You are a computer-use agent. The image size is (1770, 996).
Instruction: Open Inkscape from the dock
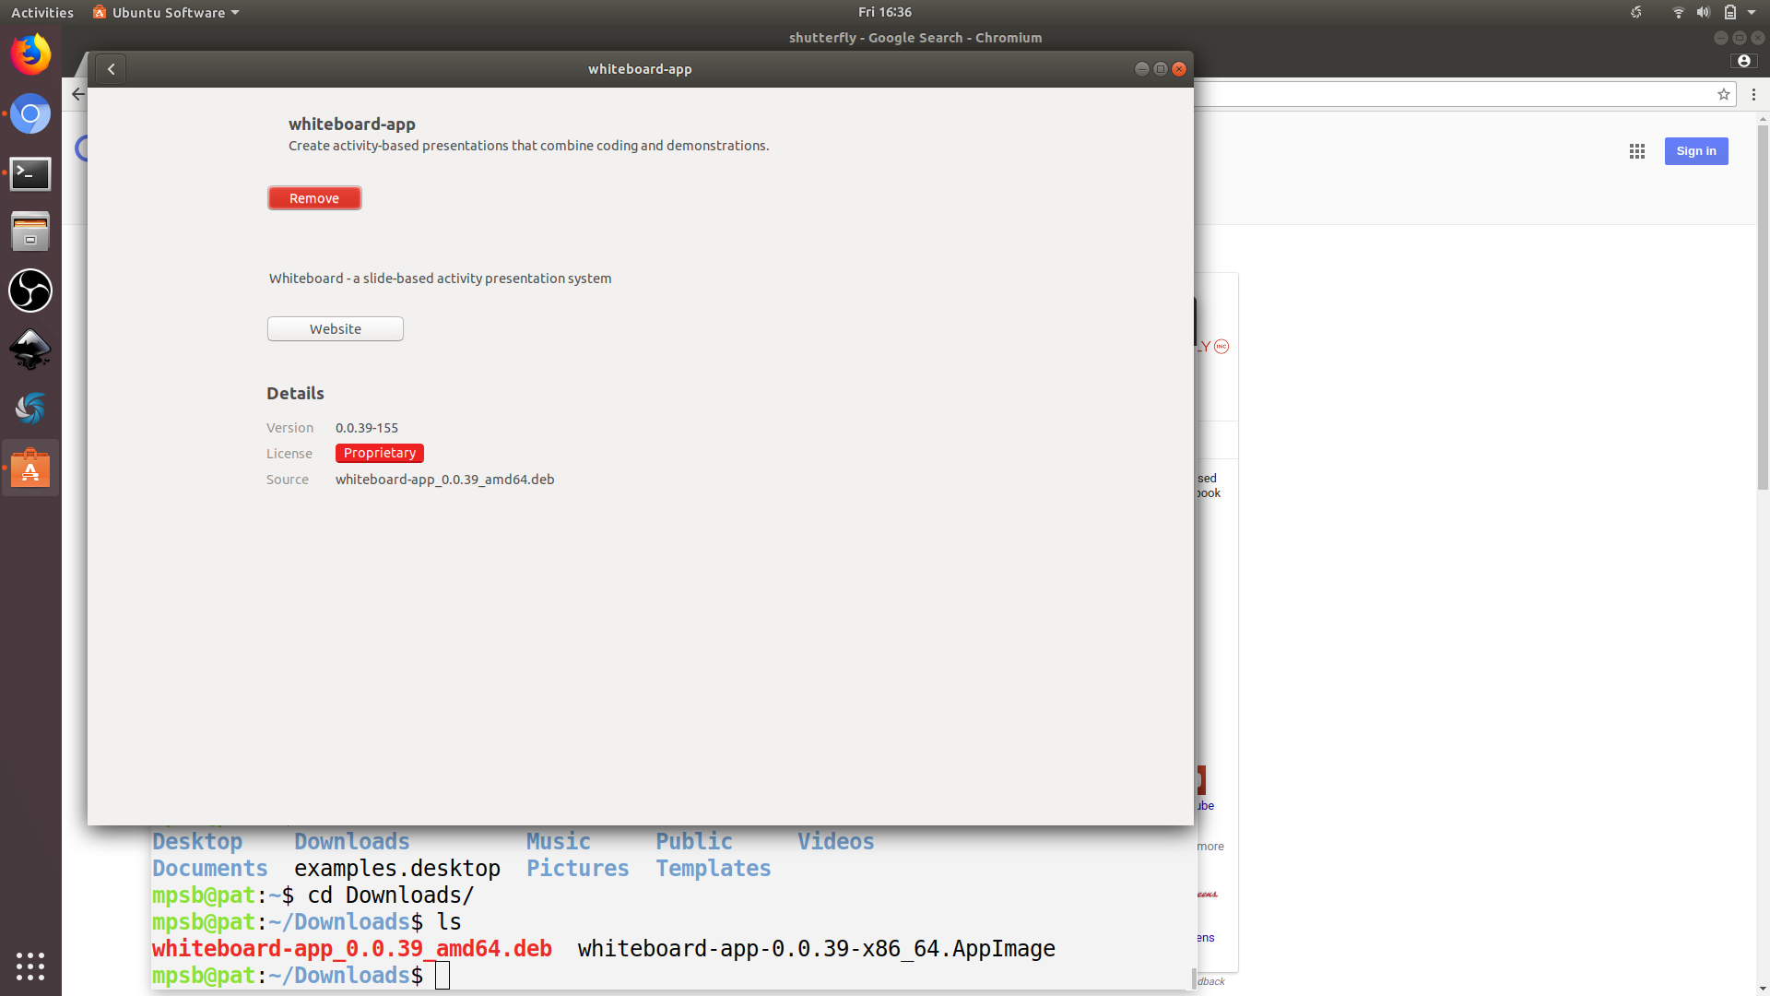coord(30,350)
